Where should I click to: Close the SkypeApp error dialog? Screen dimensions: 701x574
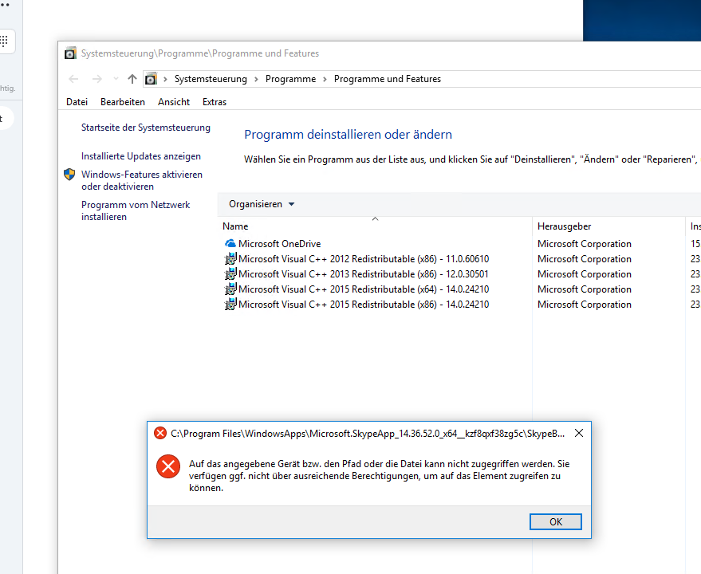579,433
